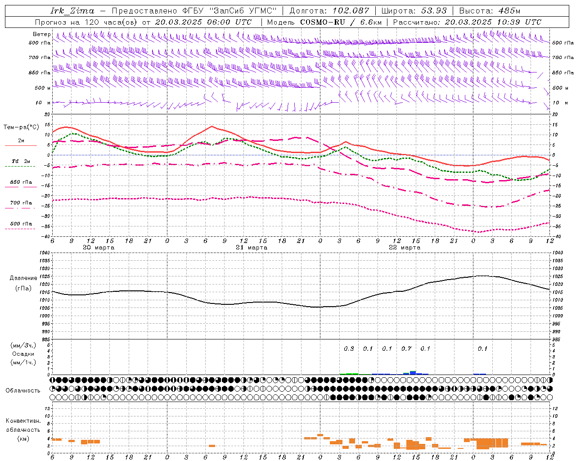The height and width of the screenshot is (461, 576).
Task: Click the "(км)" convective cloud unit label
Action: (23, 438)
